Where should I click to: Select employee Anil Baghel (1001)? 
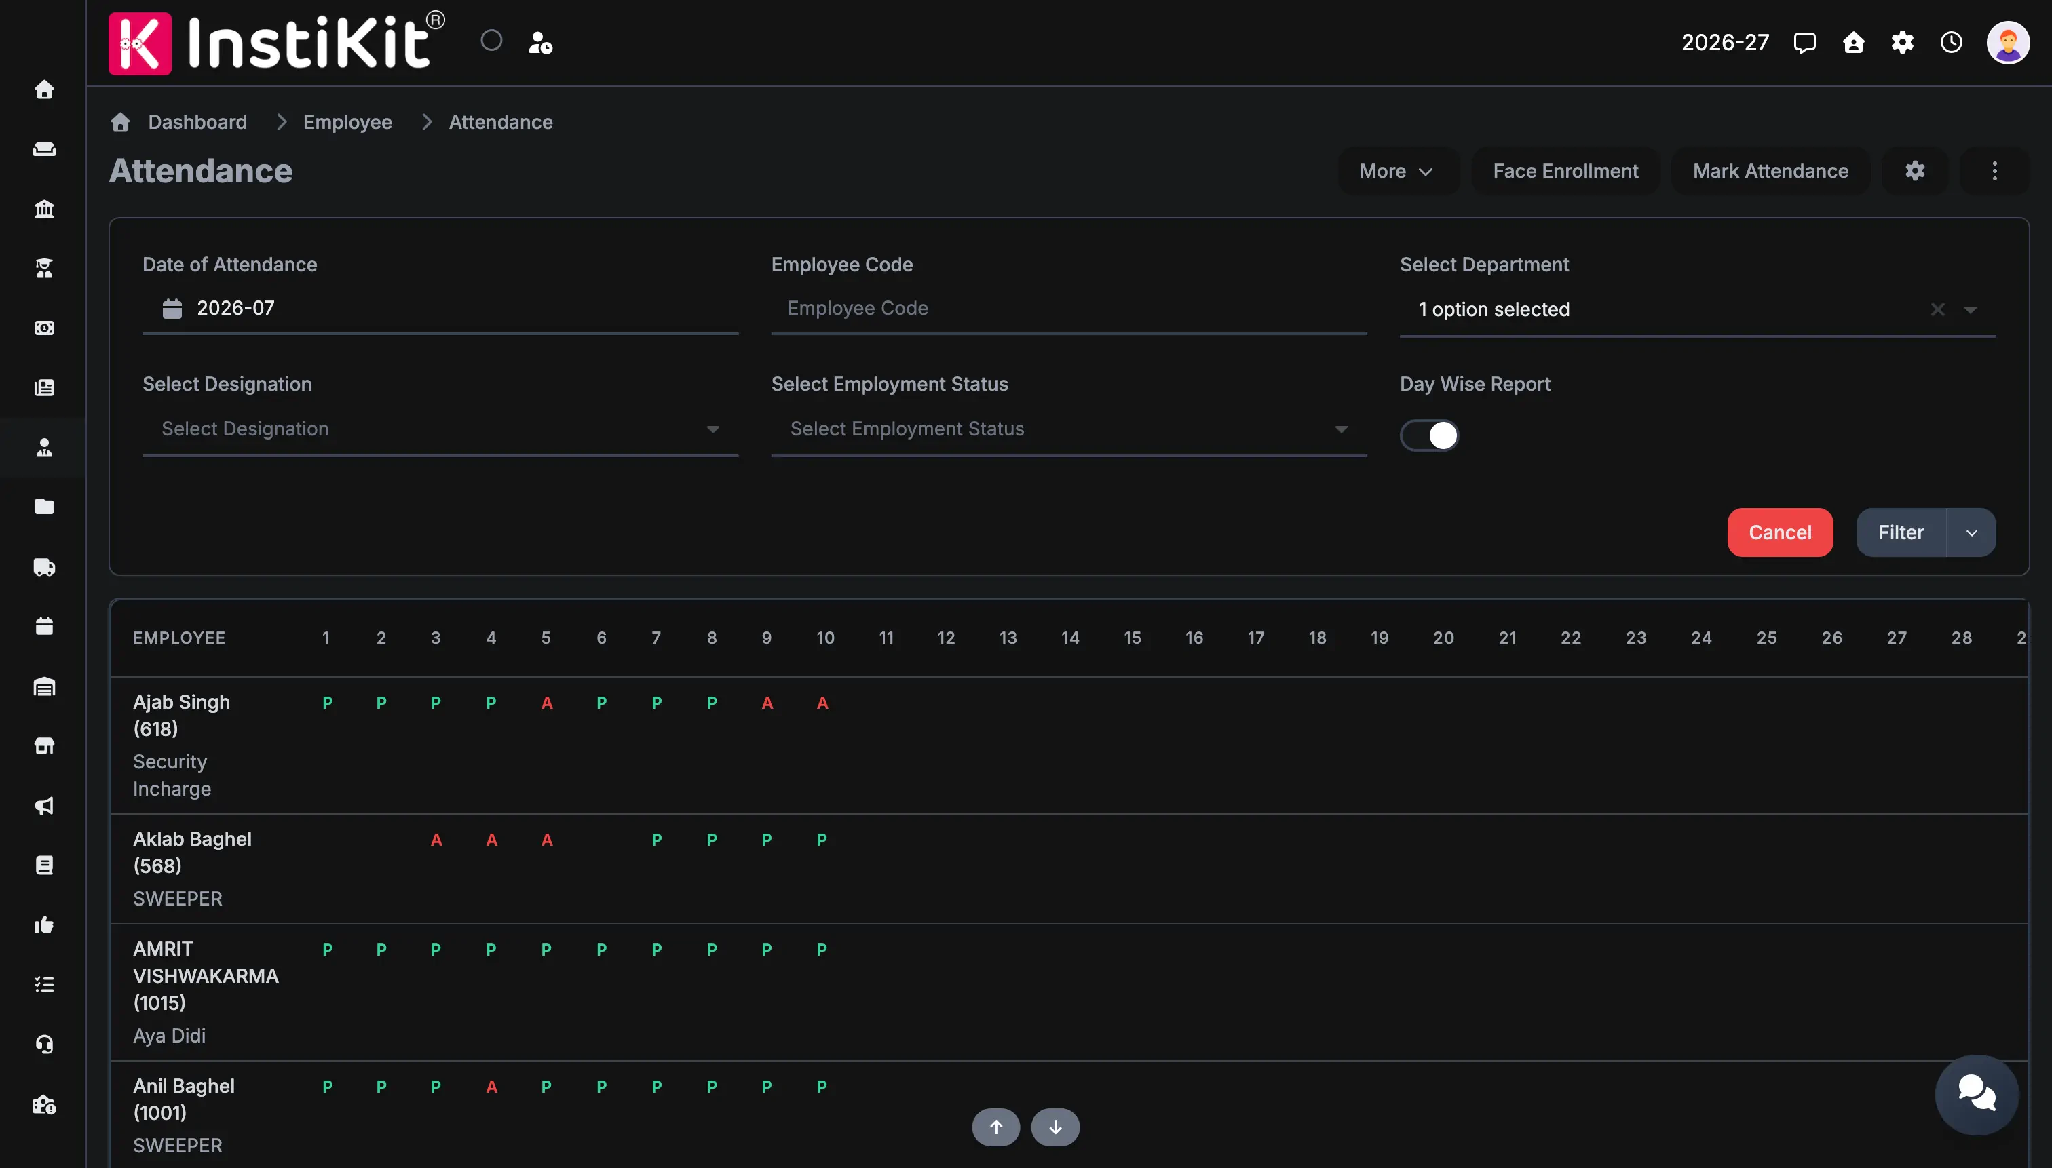click(184, 1099)
